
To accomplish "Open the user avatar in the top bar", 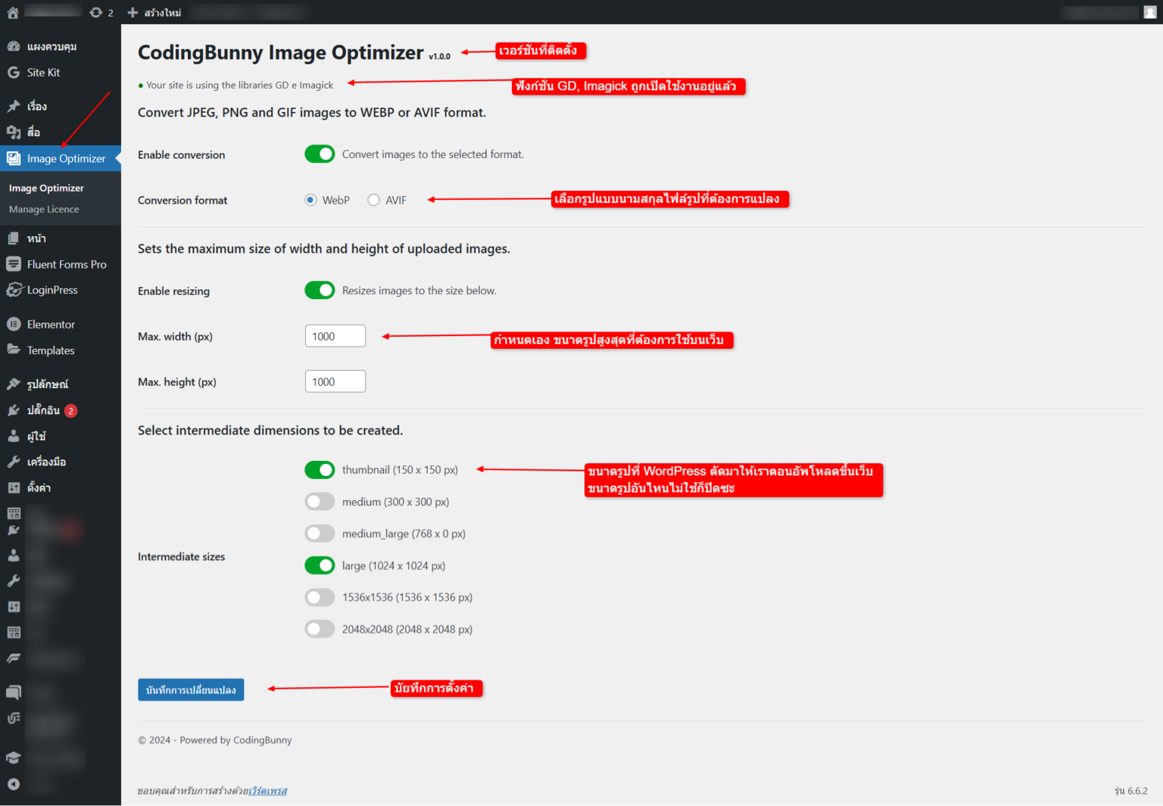I will pos(1149,12).
